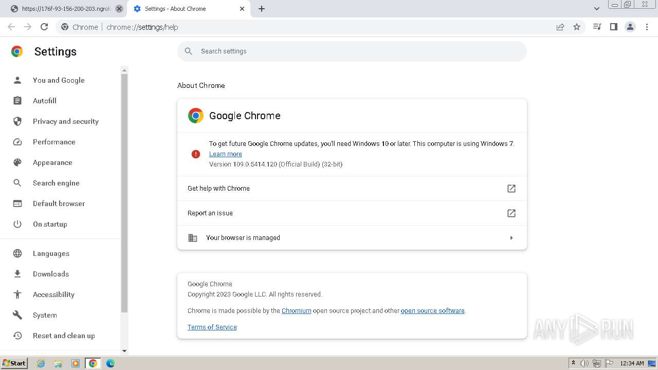Viewport: 658px width, 370px height.
Task: Click the Performance gauge icon
Action: tap(17, 142)
